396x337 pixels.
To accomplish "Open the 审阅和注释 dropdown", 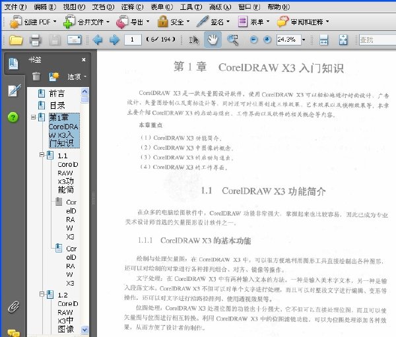I will [x=303, y=22].
